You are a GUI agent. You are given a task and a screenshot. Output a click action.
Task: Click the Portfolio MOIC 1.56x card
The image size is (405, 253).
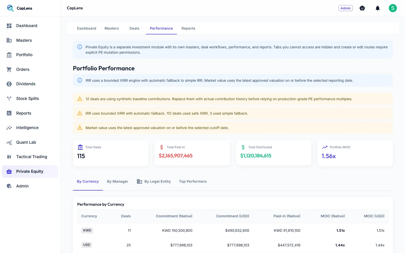[x=355, y=153]
